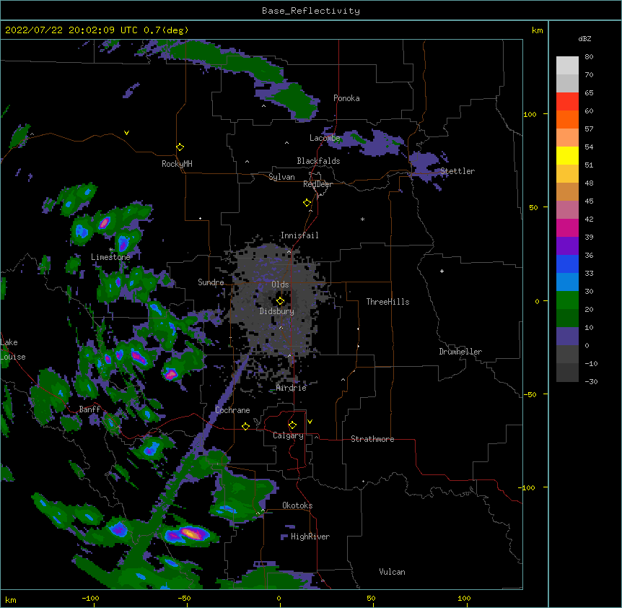Screen dimensions: 622x608
Task: Select the Olds label
Action: 280,285
